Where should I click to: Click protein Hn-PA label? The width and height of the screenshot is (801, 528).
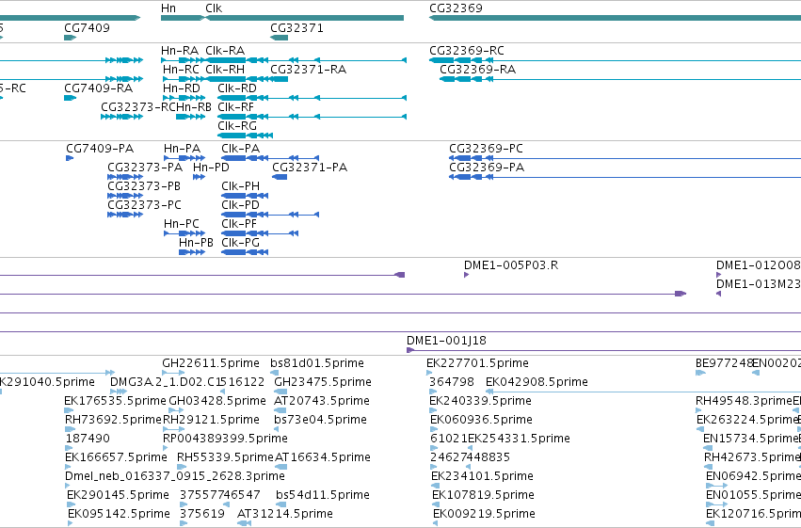(183, 149)
